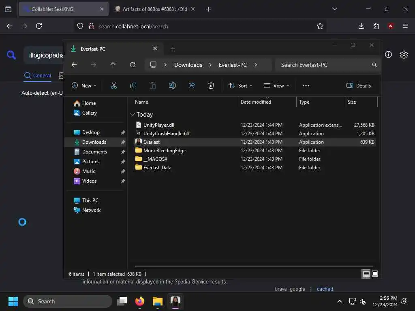The width and height of the screenshot is (415, 311).
Task: Click the cached link in search results
Action: coord(325,289)
